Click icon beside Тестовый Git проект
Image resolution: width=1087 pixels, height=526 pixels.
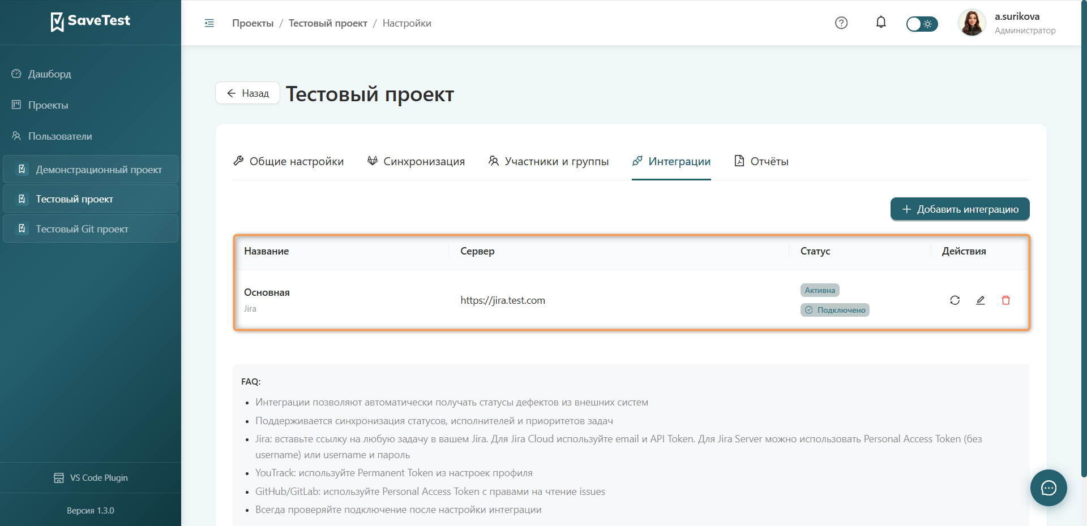pyautogui.click(x=22, y=228)
